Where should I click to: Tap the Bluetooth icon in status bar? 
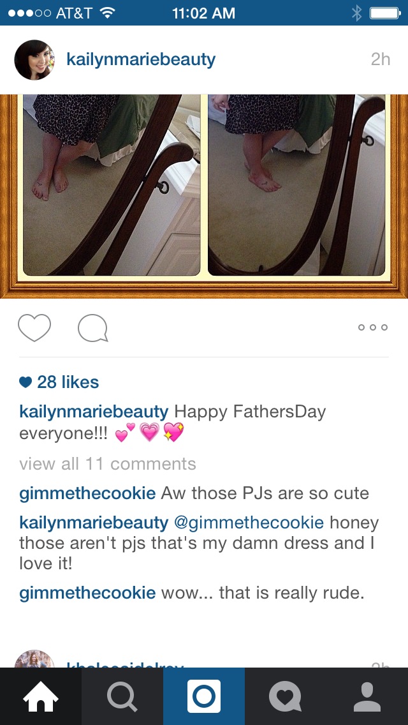tap(357, 13)
